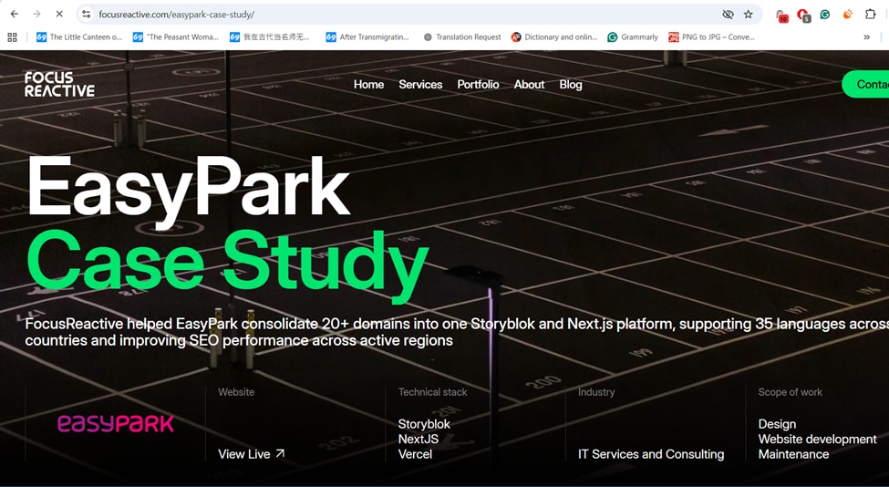Open the Blog nav item
Image resolution: width=889 pixels, height=487 pixels.
[x=571, y=85]
